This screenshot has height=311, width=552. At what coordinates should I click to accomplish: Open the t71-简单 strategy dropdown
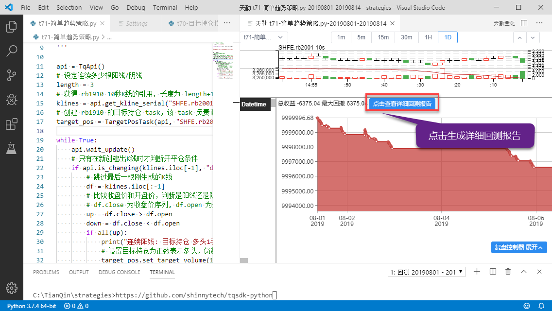coord(264,37)
